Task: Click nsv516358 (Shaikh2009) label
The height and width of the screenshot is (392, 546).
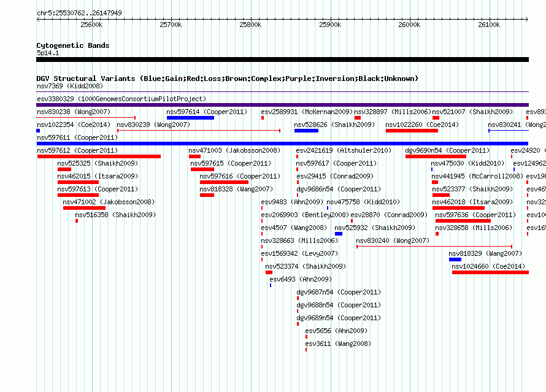Action: pos(115,215)
